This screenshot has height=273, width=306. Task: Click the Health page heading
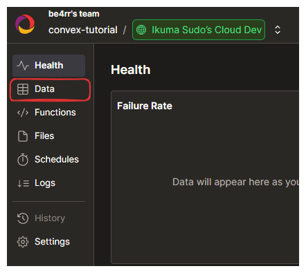pos(131,70)
